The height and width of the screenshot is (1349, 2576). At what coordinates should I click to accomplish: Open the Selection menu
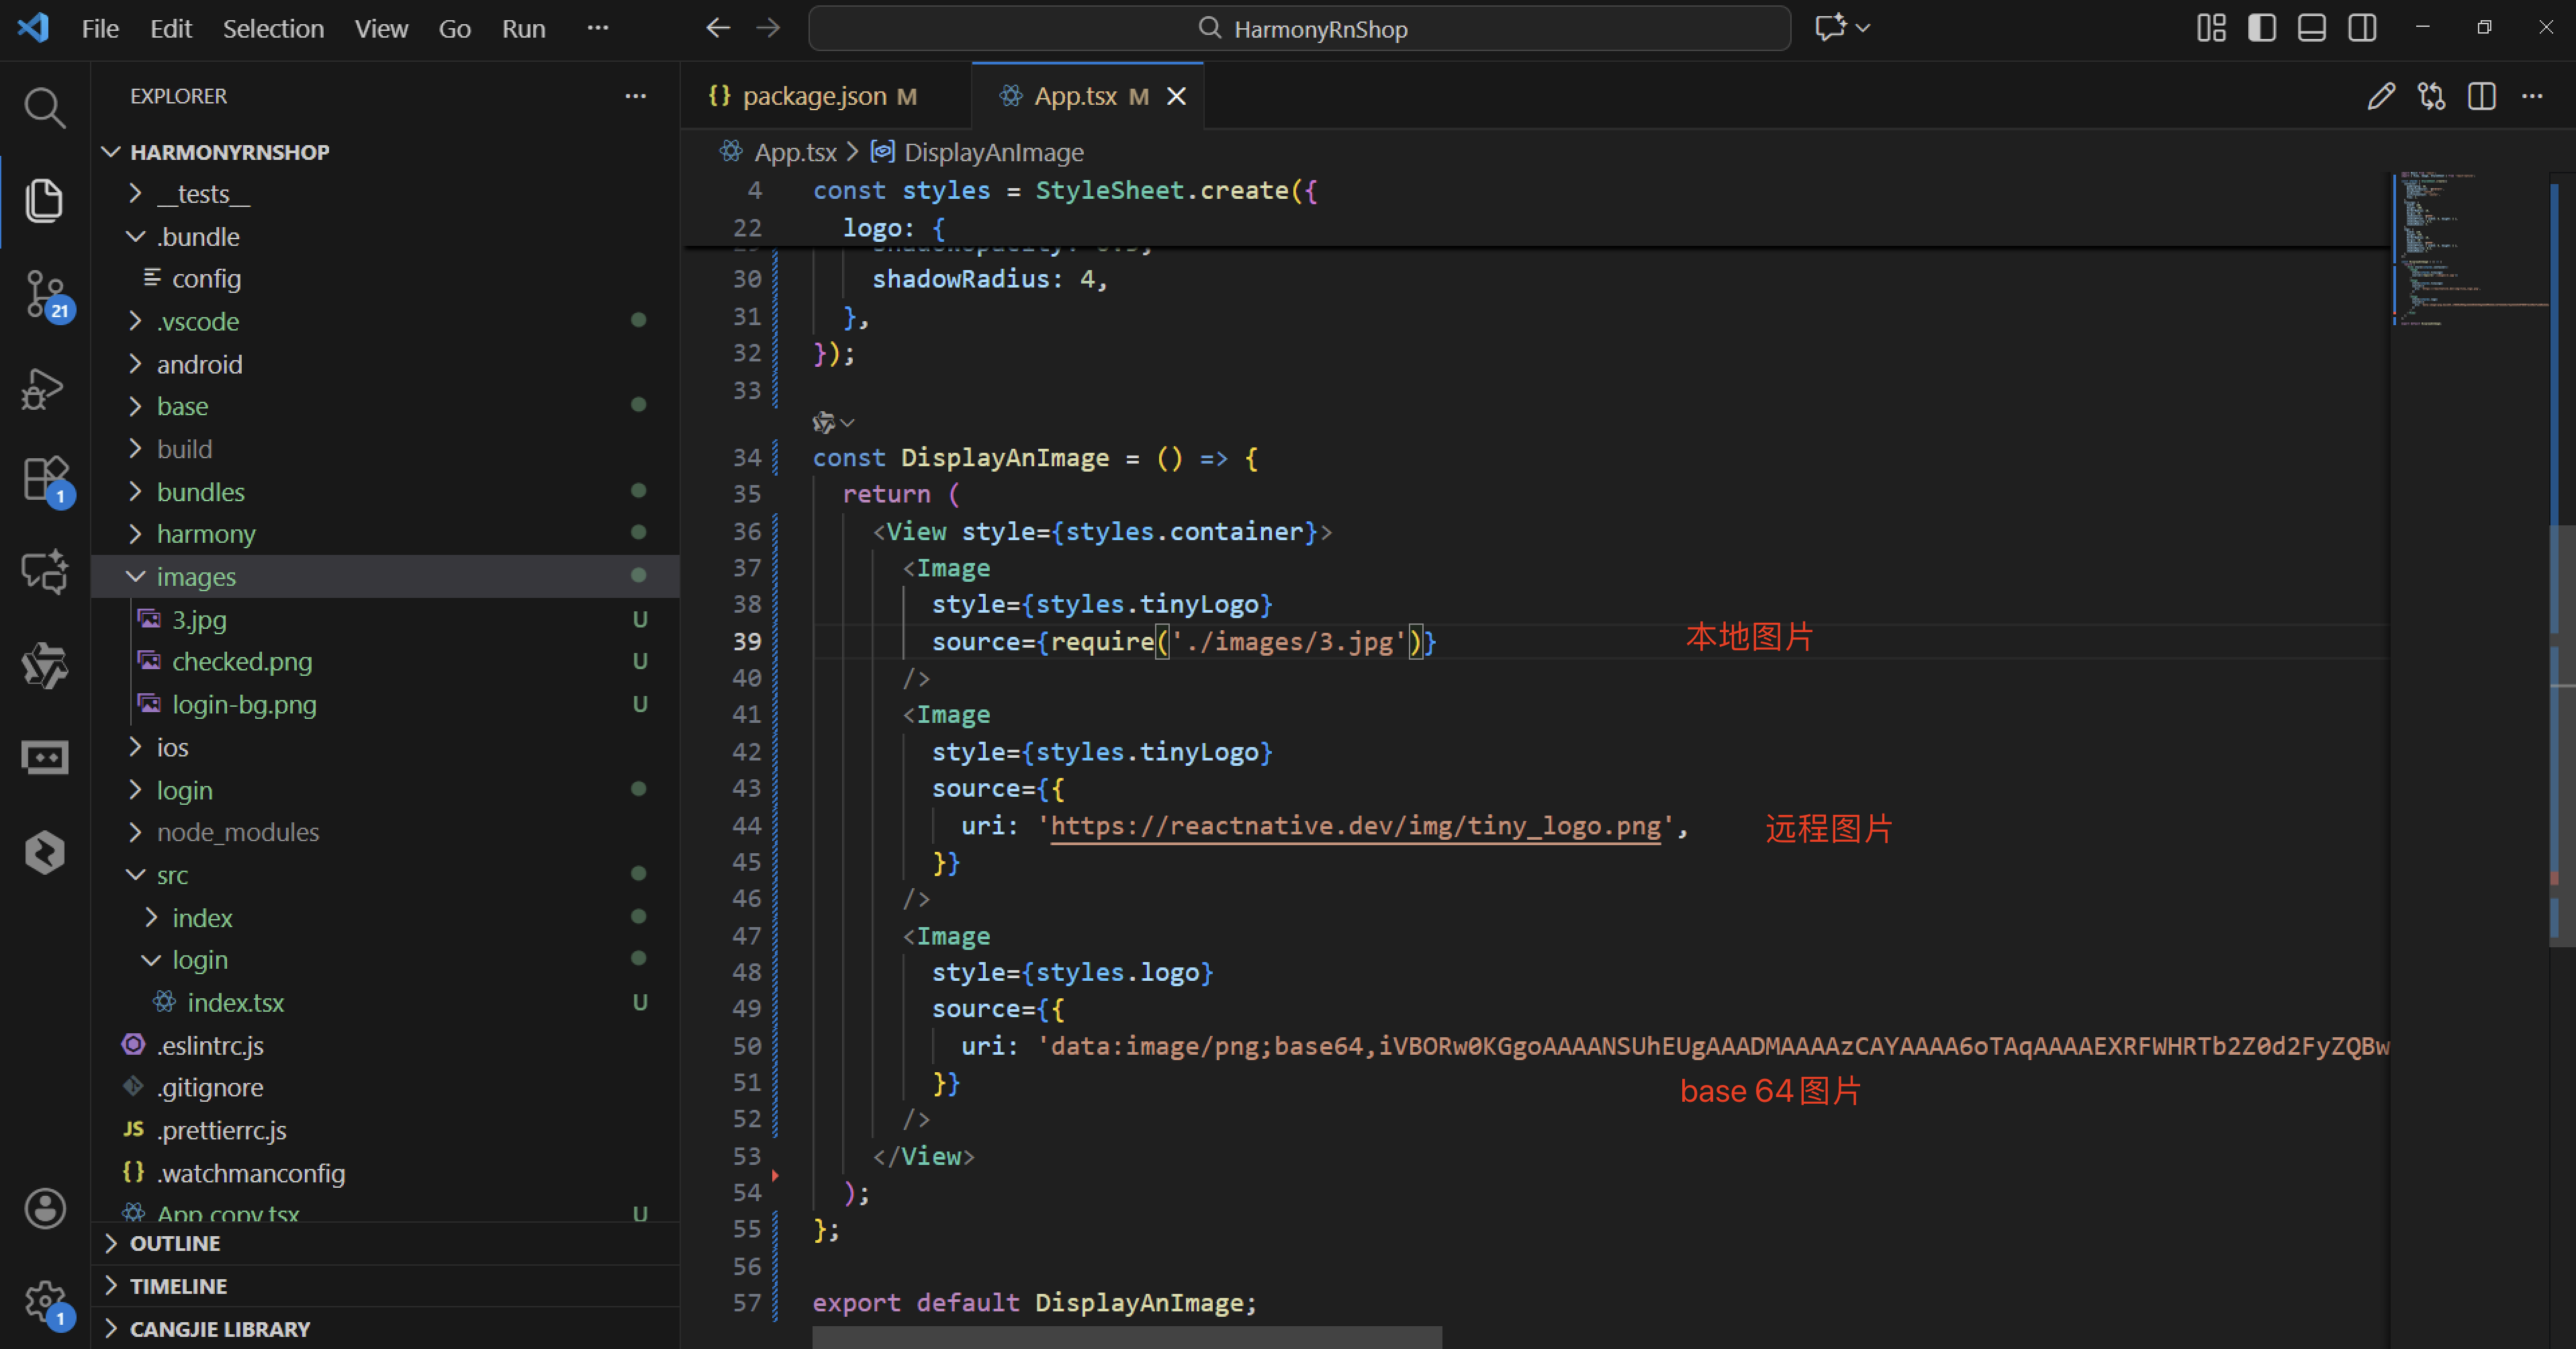[x=272, y=28]
